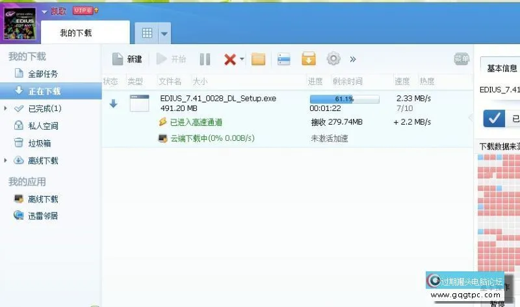
Task: Click the username 凯歌
Action: [58, 11]
